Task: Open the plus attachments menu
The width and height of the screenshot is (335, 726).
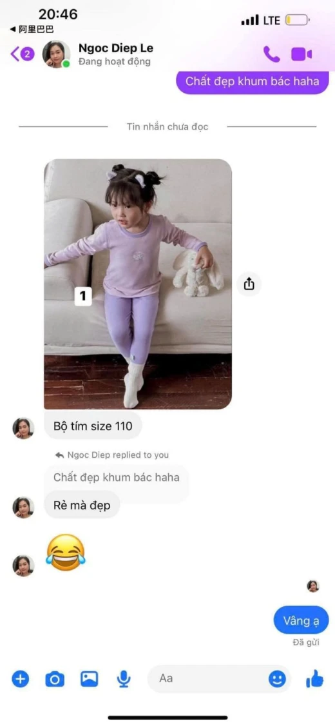Action: (x=20, y=679)
